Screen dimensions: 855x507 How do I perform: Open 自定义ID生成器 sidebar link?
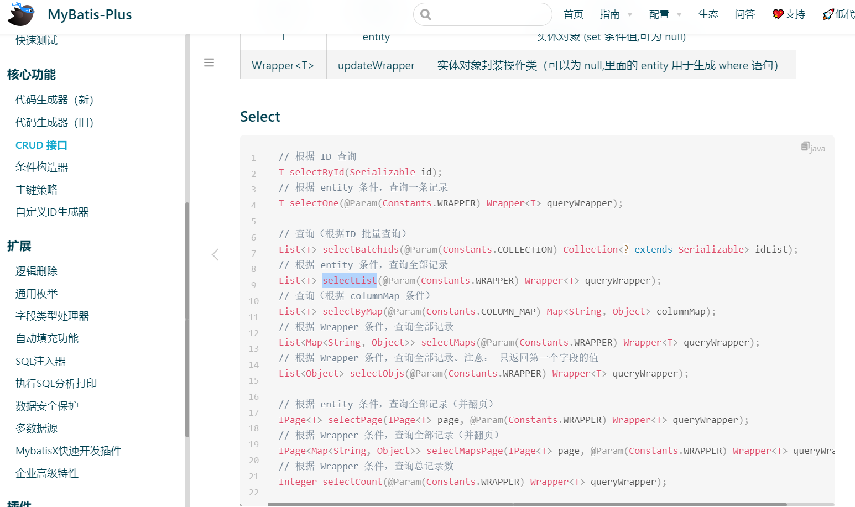pos(52,212)
